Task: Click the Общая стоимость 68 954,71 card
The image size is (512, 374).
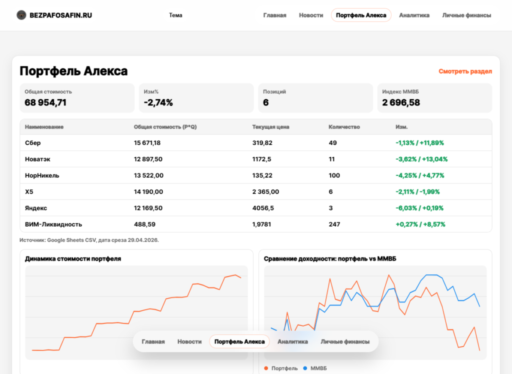Action: click(77, 98)
